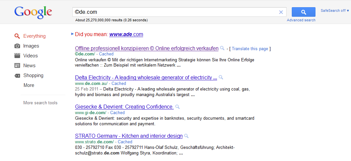Open Cached copy of www.de.com.au
Viewport: 351px width, 161px height.
[119, 83]
